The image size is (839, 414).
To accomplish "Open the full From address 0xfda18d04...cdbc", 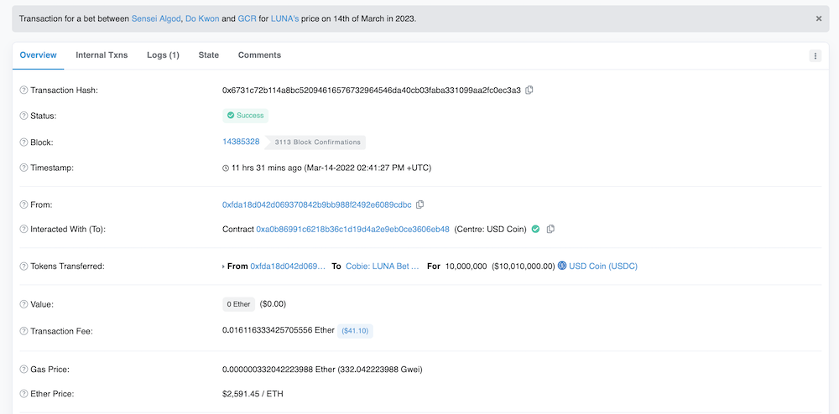I will (x=317, y=204).
